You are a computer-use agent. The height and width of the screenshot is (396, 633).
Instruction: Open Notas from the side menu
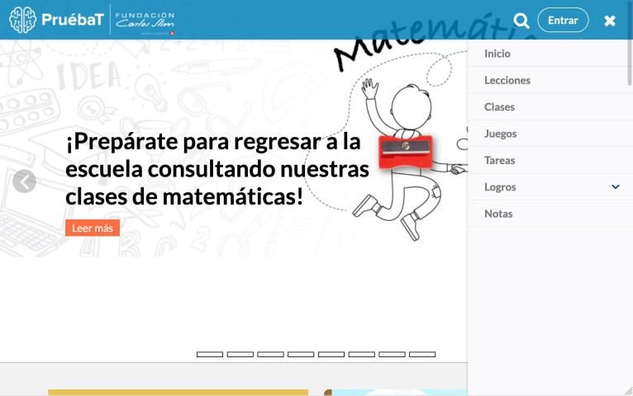498,214
